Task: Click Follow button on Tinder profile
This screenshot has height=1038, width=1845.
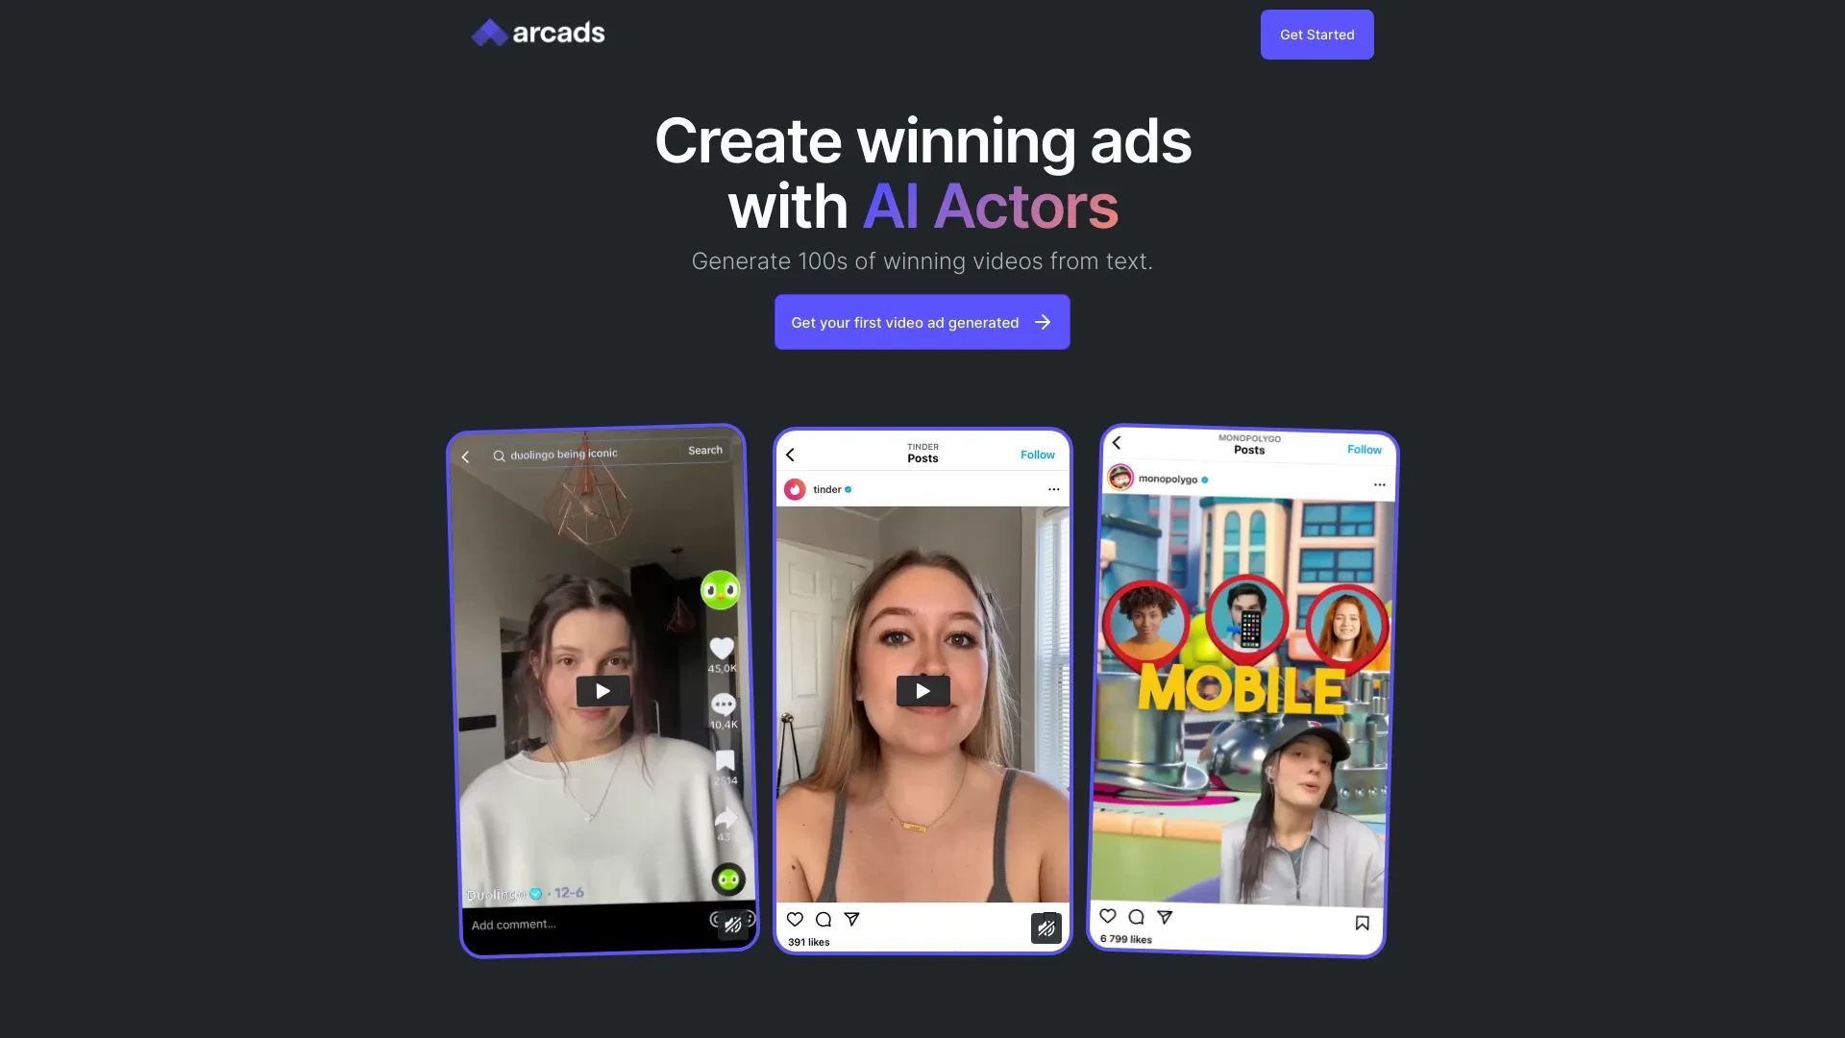Action: (x=1038, y=450)
